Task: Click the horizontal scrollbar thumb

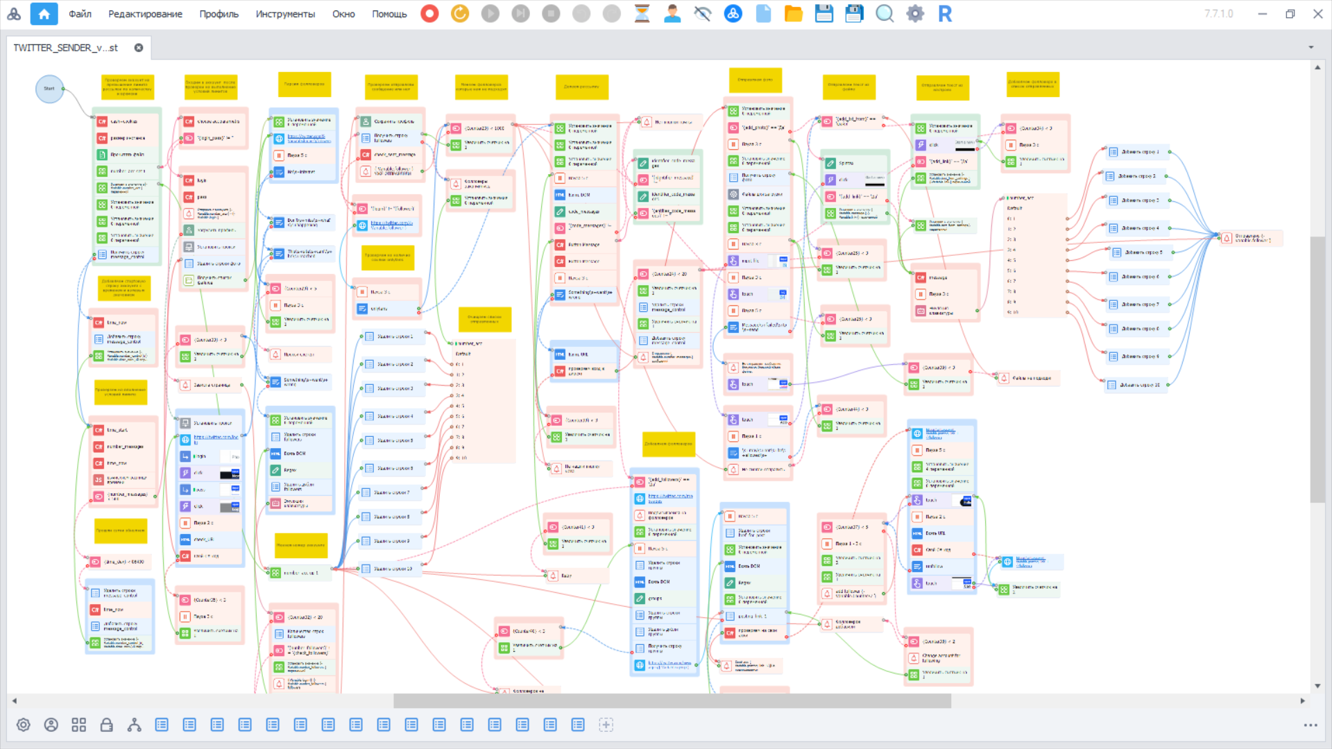Action: (x=672, y=701)
